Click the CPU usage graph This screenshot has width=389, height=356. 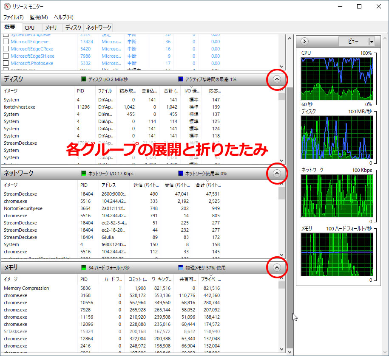pyautogui.click(x=337, y=79)
